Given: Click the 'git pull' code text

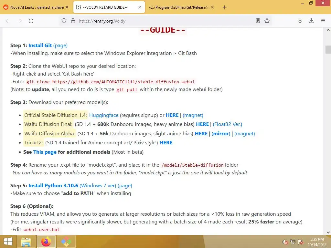Looking at the screenshot, I should pos(127,89).
